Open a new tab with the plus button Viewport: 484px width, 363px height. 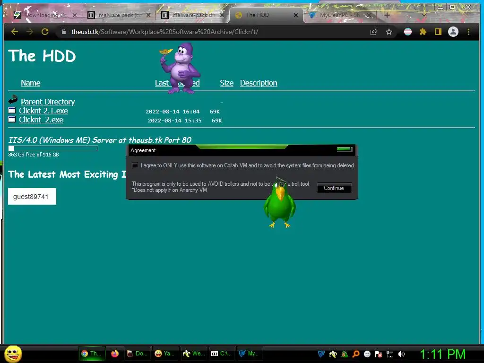point(387,15)
